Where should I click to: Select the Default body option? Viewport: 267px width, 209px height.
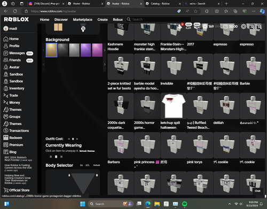[x=97, y=165]
